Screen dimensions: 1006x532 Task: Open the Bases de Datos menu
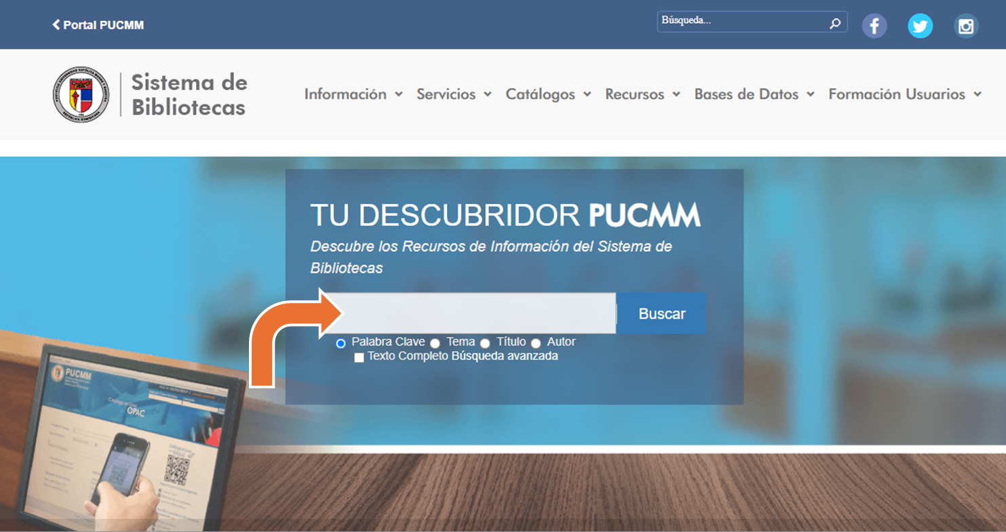tap(746, 94)
